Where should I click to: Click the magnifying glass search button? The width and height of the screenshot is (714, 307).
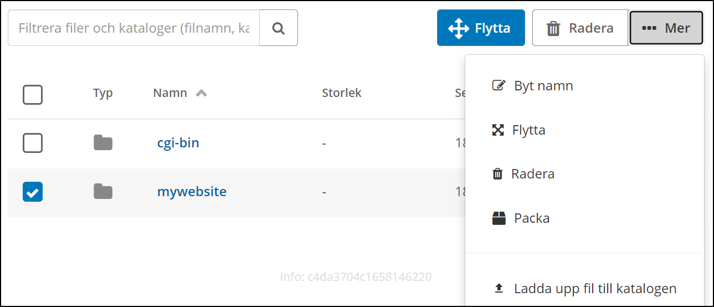(x=279, y=28)
